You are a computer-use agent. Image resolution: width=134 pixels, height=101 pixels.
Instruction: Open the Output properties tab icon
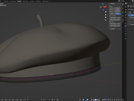click(126, 12)
